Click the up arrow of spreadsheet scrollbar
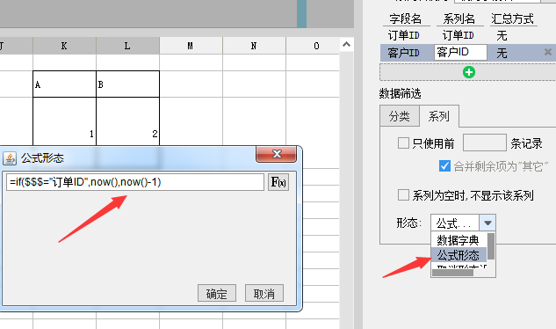Image resolution: width=556 pixels, height=329 pixels. [346, 44]
